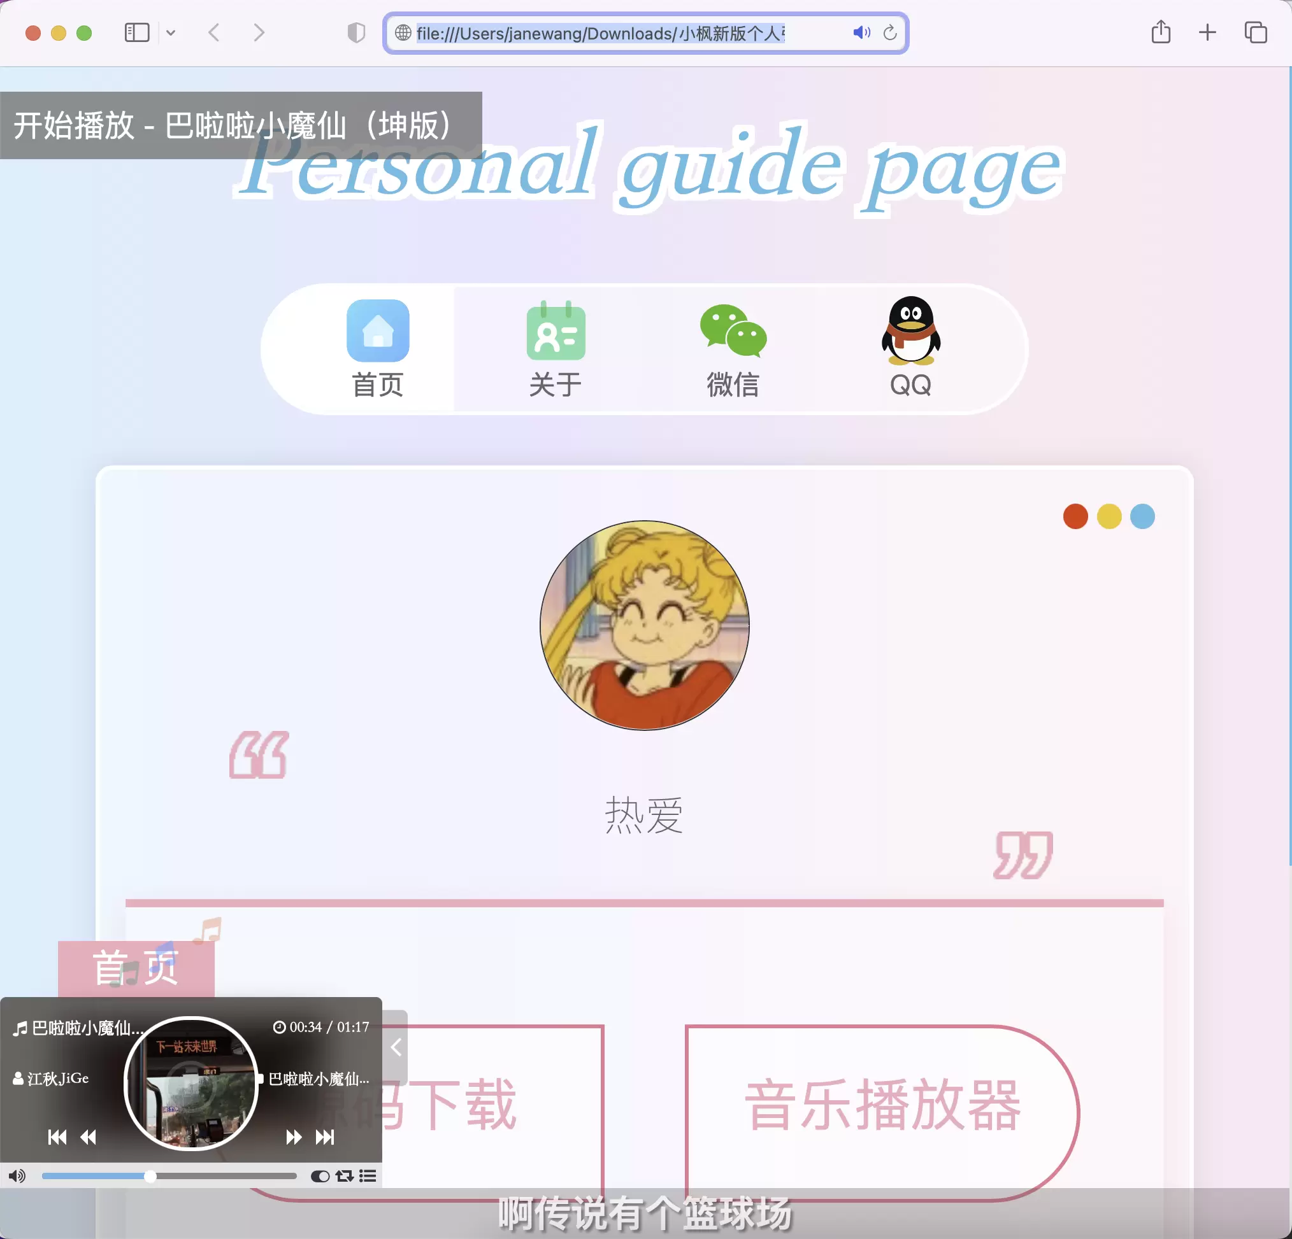Skip to previous track in music player

(x=57, y=1137)
